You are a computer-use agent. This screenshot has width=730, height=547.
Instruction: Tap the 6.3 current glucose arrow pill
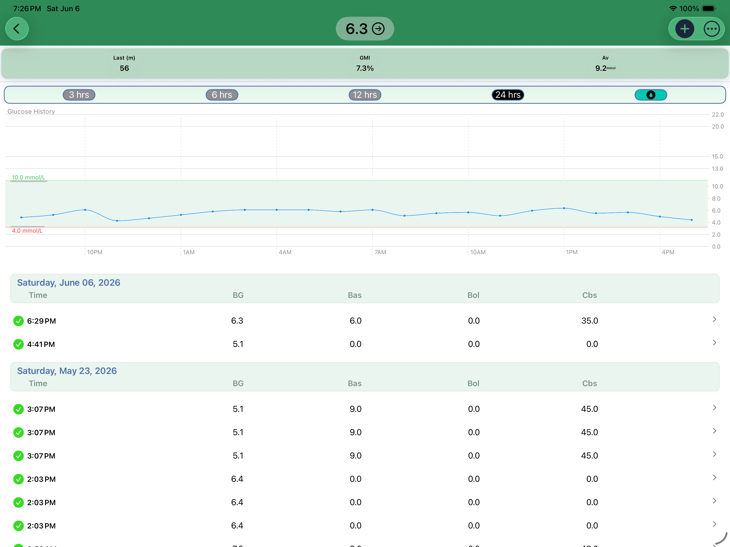pyautogui.click(x=365, y=29)
